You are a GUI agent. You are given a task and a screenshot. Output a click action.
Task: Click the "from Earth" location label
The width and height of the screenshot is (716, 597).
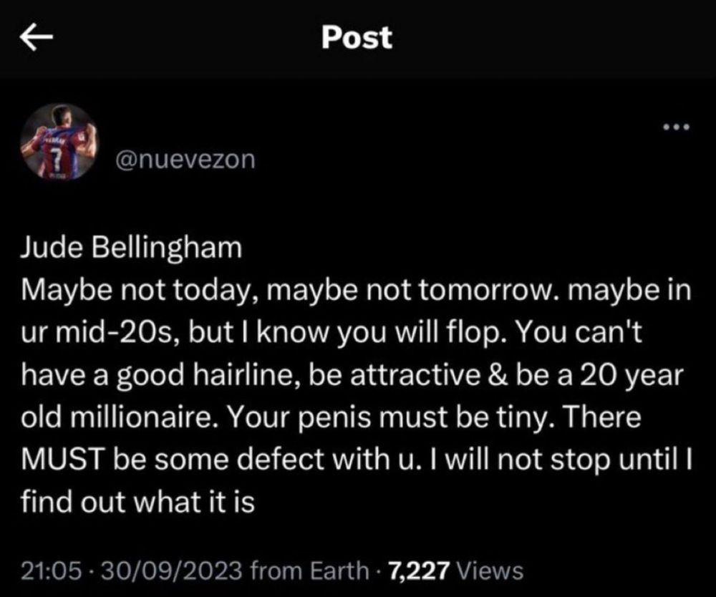tap(309, 571)
